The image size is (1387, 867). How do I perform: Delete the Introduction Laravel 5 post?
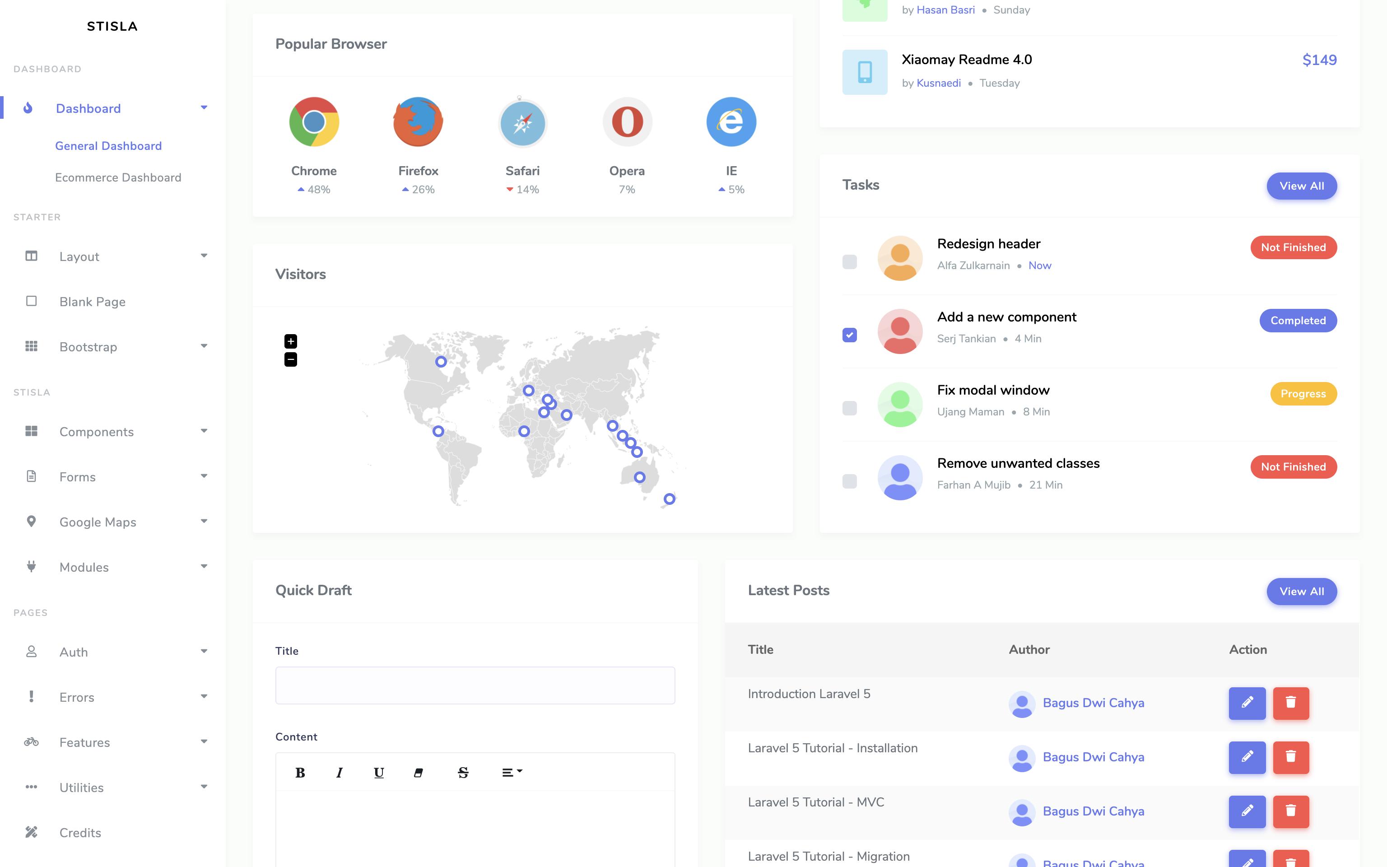pyautogui.click(x=1291, y=703)
